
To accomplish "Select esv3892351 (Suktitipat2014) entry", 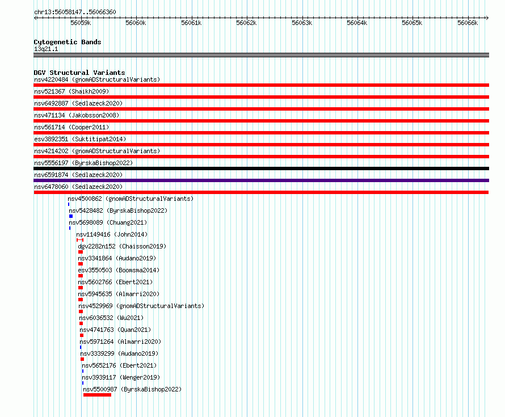I will [x=80, y=139].
